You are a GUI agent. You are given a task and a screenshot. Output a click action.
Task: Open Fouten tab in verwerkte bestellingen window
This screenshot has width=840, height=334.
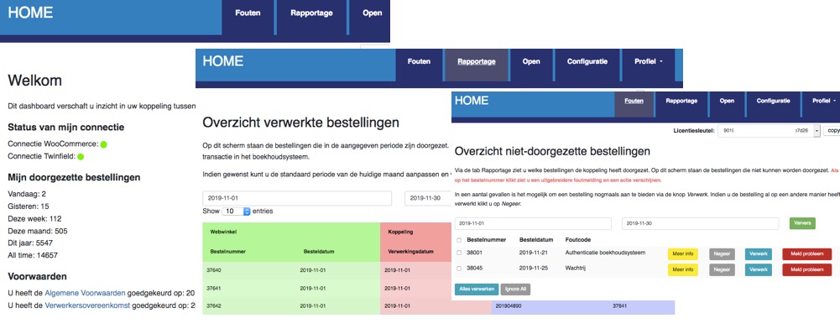click(x=419, y=61)
